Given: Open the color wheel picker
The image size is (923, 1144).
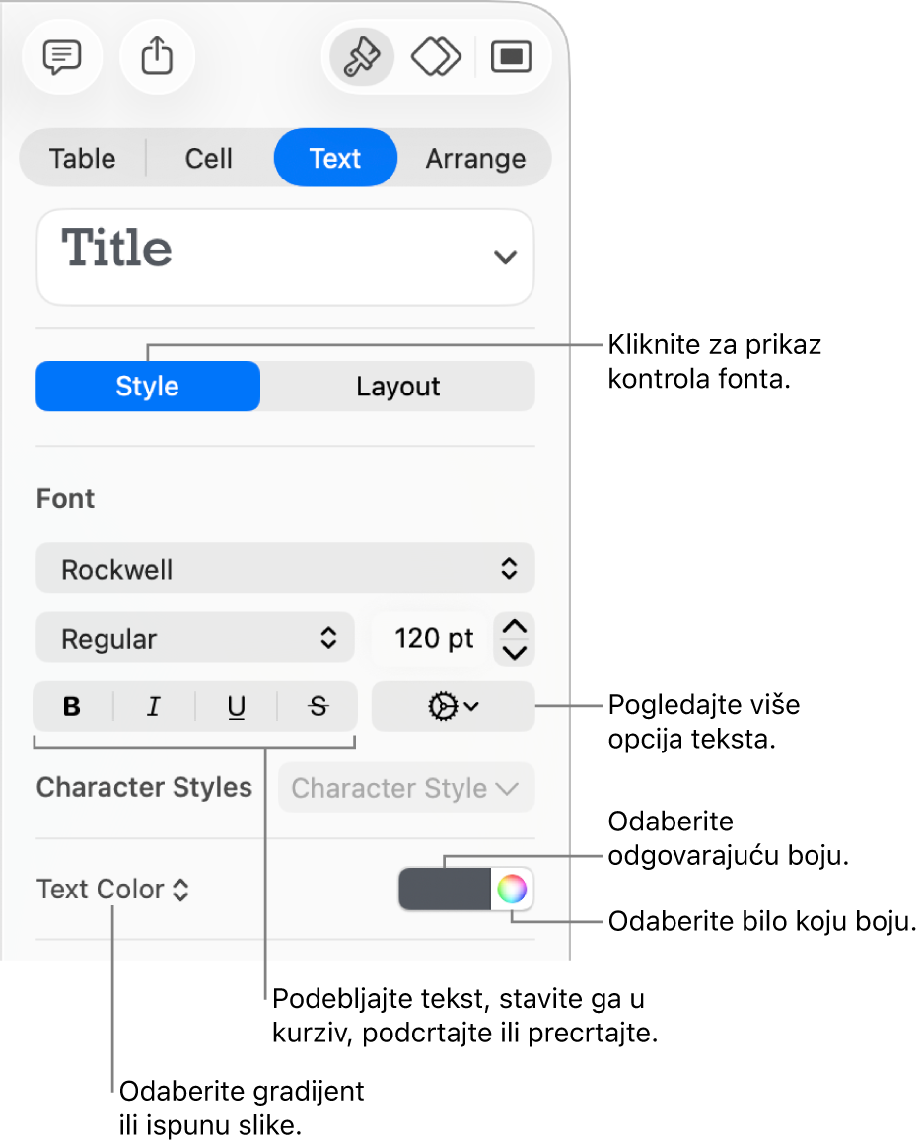Looking at the screenshot, I should [x=512, y=891].
